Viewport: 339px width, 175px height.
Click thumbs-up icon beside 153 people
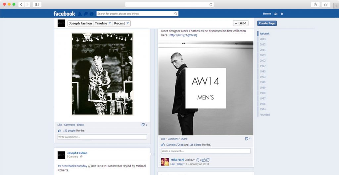pyautogui.click(x=60, y=131)
